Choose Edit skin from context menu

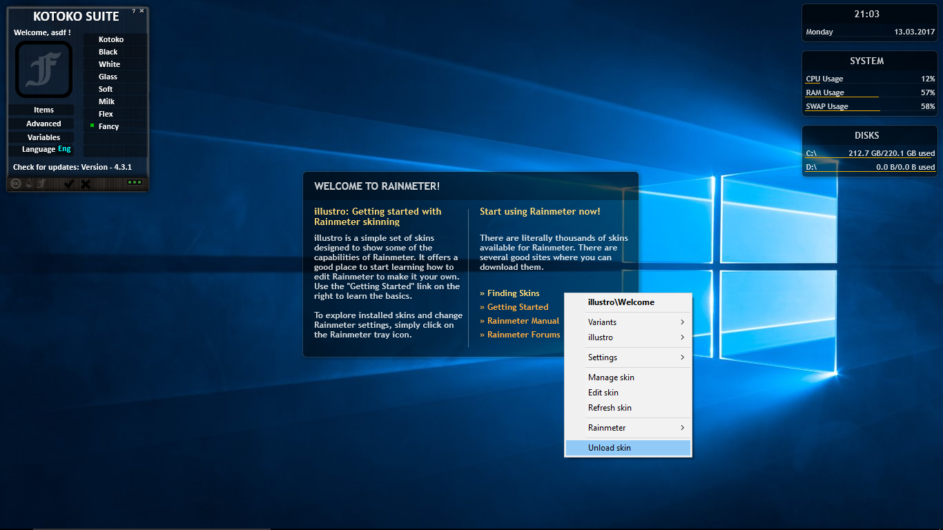tap(628, 393)
